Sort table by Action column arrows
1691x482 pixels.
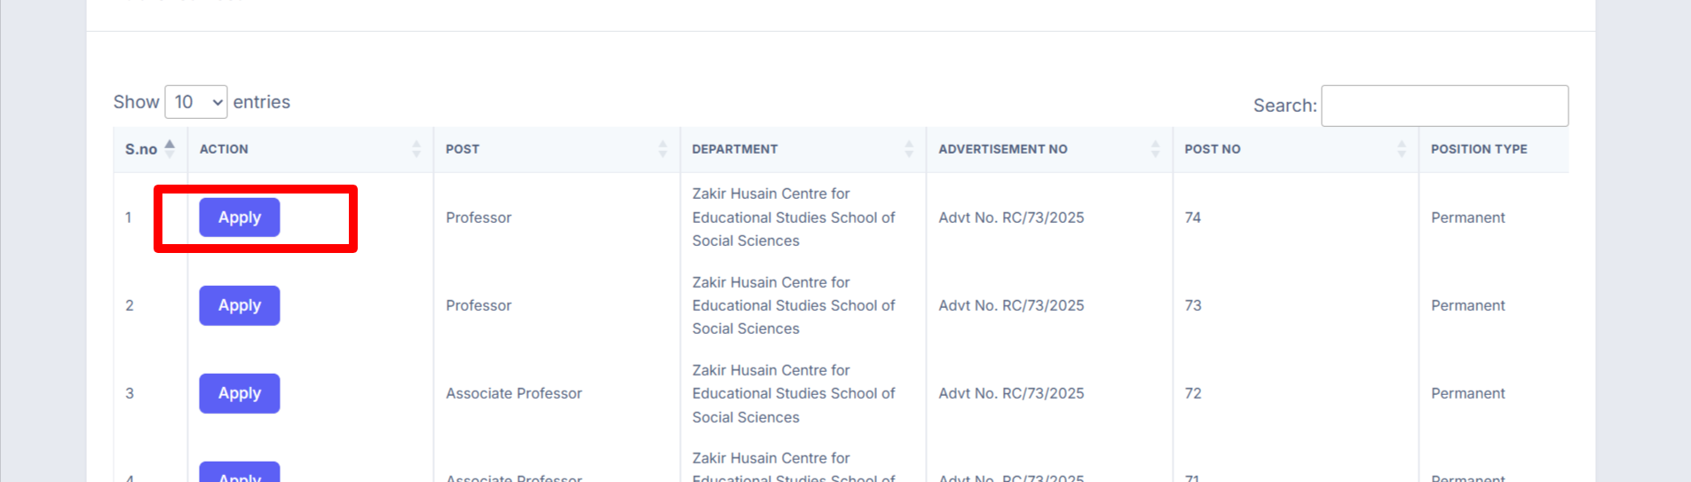pos(416,149)
